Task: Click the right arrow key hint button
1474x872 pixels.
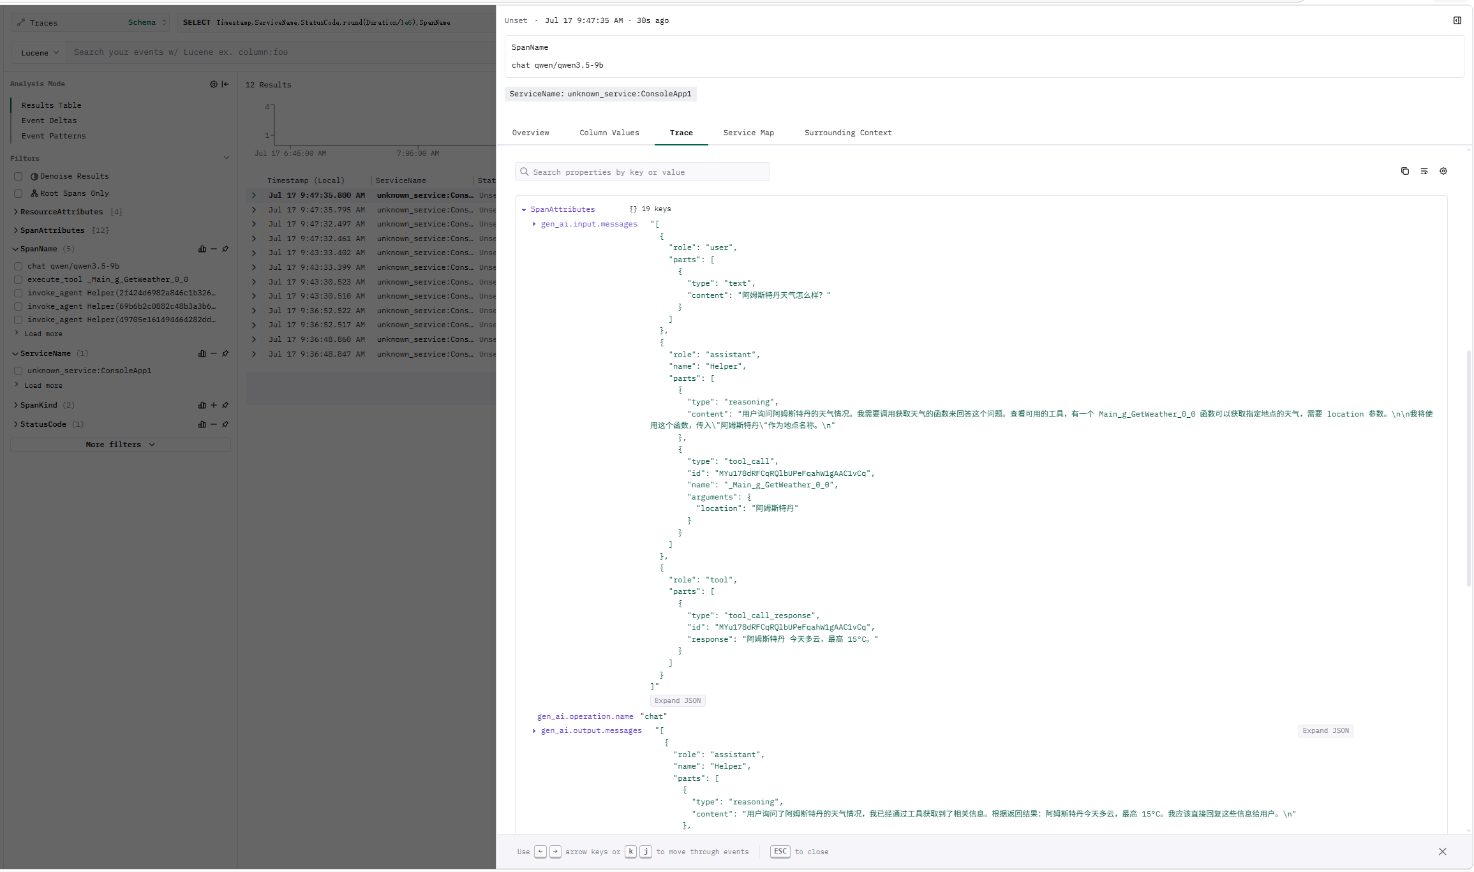Action: click(x=556, y=852)
